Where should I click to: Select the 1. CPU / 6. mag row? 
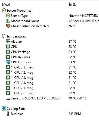click(49, 93)
